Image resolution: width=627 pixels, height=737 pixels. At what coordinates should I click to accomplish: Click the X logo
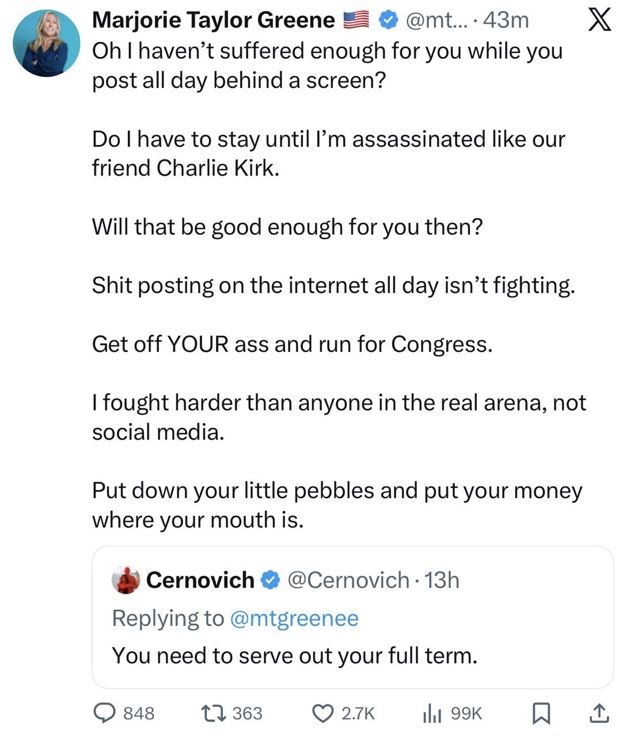(599, 21)
